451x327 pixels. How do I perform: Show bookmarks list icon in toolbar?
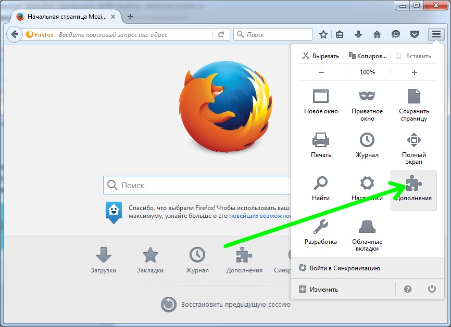pos(340,34)
